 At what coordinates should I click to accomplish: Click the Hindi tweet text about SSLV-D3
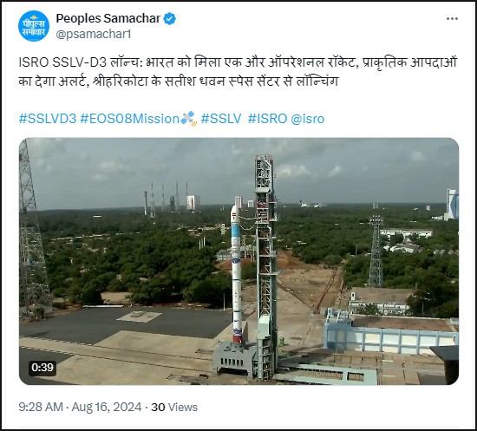(238, 72)
